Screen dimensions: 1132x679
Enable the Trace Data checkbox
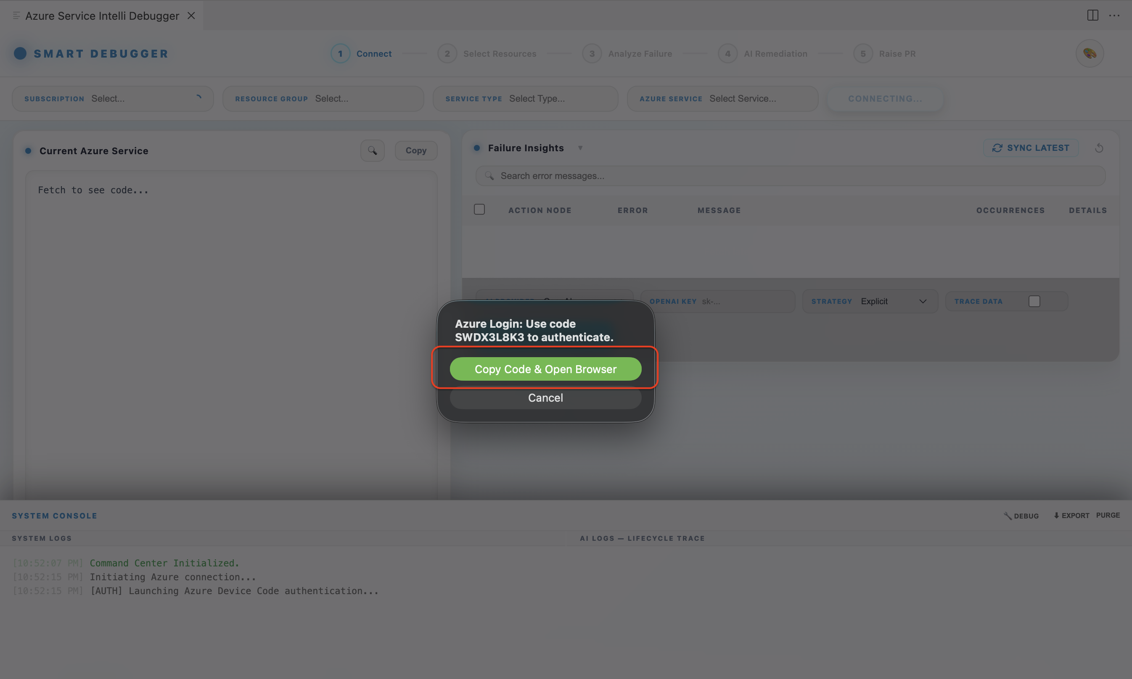(1034, 301)
